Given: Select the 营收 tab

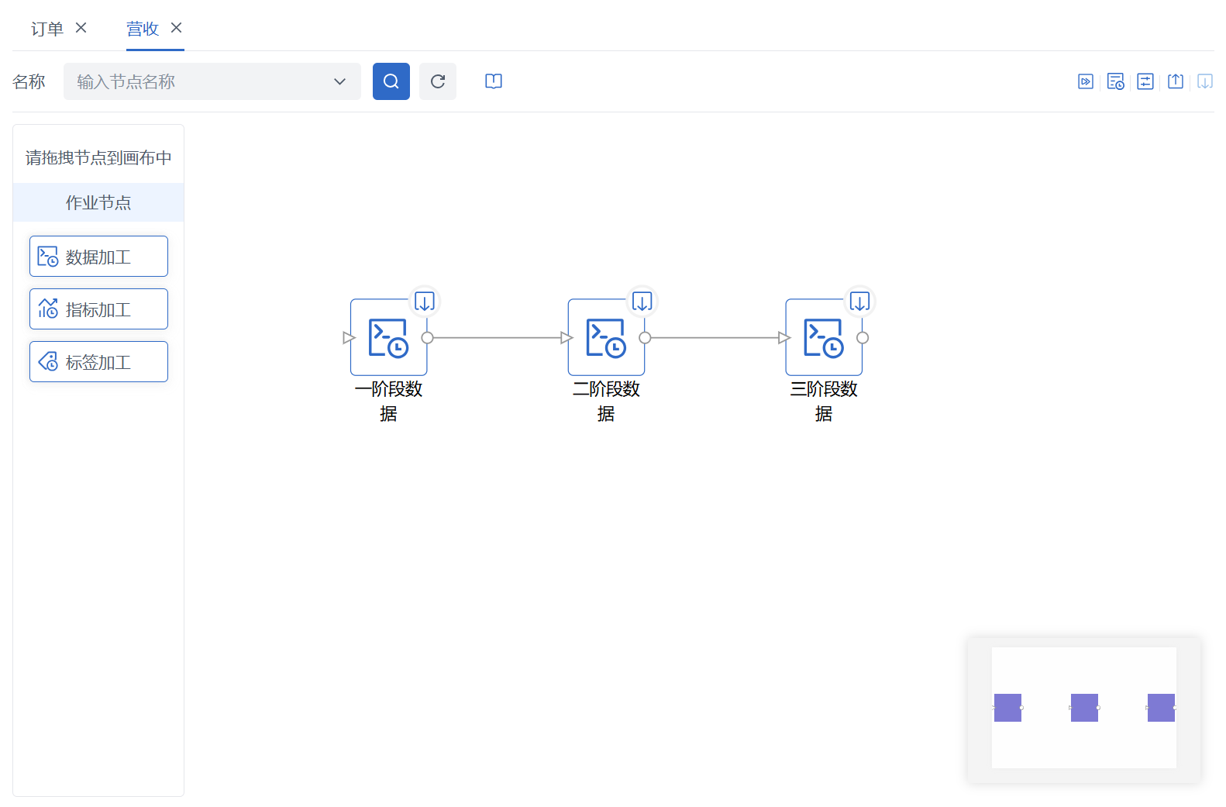Looking at the screenshot, I should [x=143, y=29].
